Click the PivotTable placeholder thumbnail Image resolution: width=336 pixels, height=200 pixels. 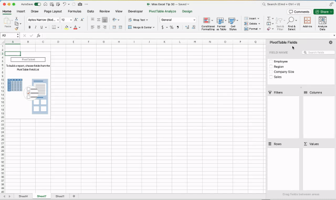[x=28, y=85]
